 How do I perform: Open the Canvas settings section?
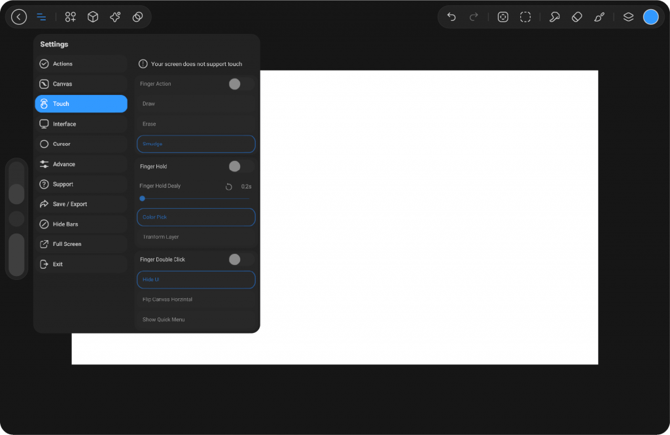pyautogui.click(x=81, y=84)
